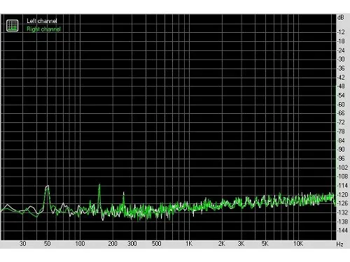Click the white peak near 250 Hz

click(x=123, y=193)
